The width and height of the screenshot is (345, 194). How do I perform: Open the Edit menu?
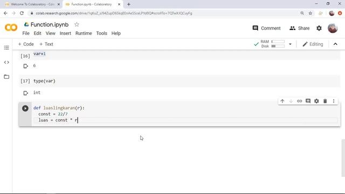[37, 33]
